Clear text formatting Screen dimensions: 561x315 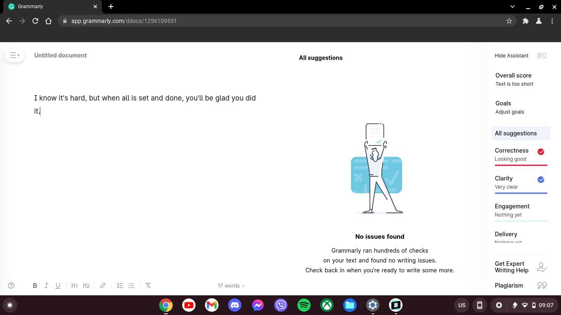148,285
